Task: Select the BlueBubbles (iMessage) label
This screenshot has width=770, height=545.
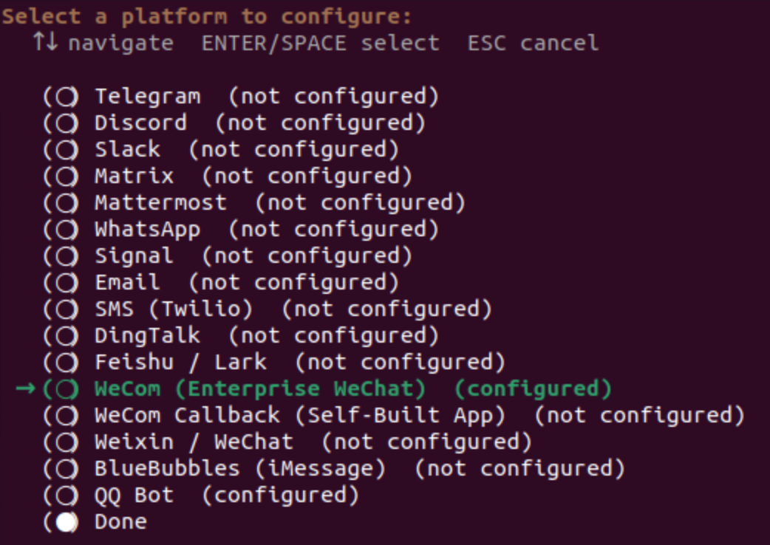Action: coord(240,469)
